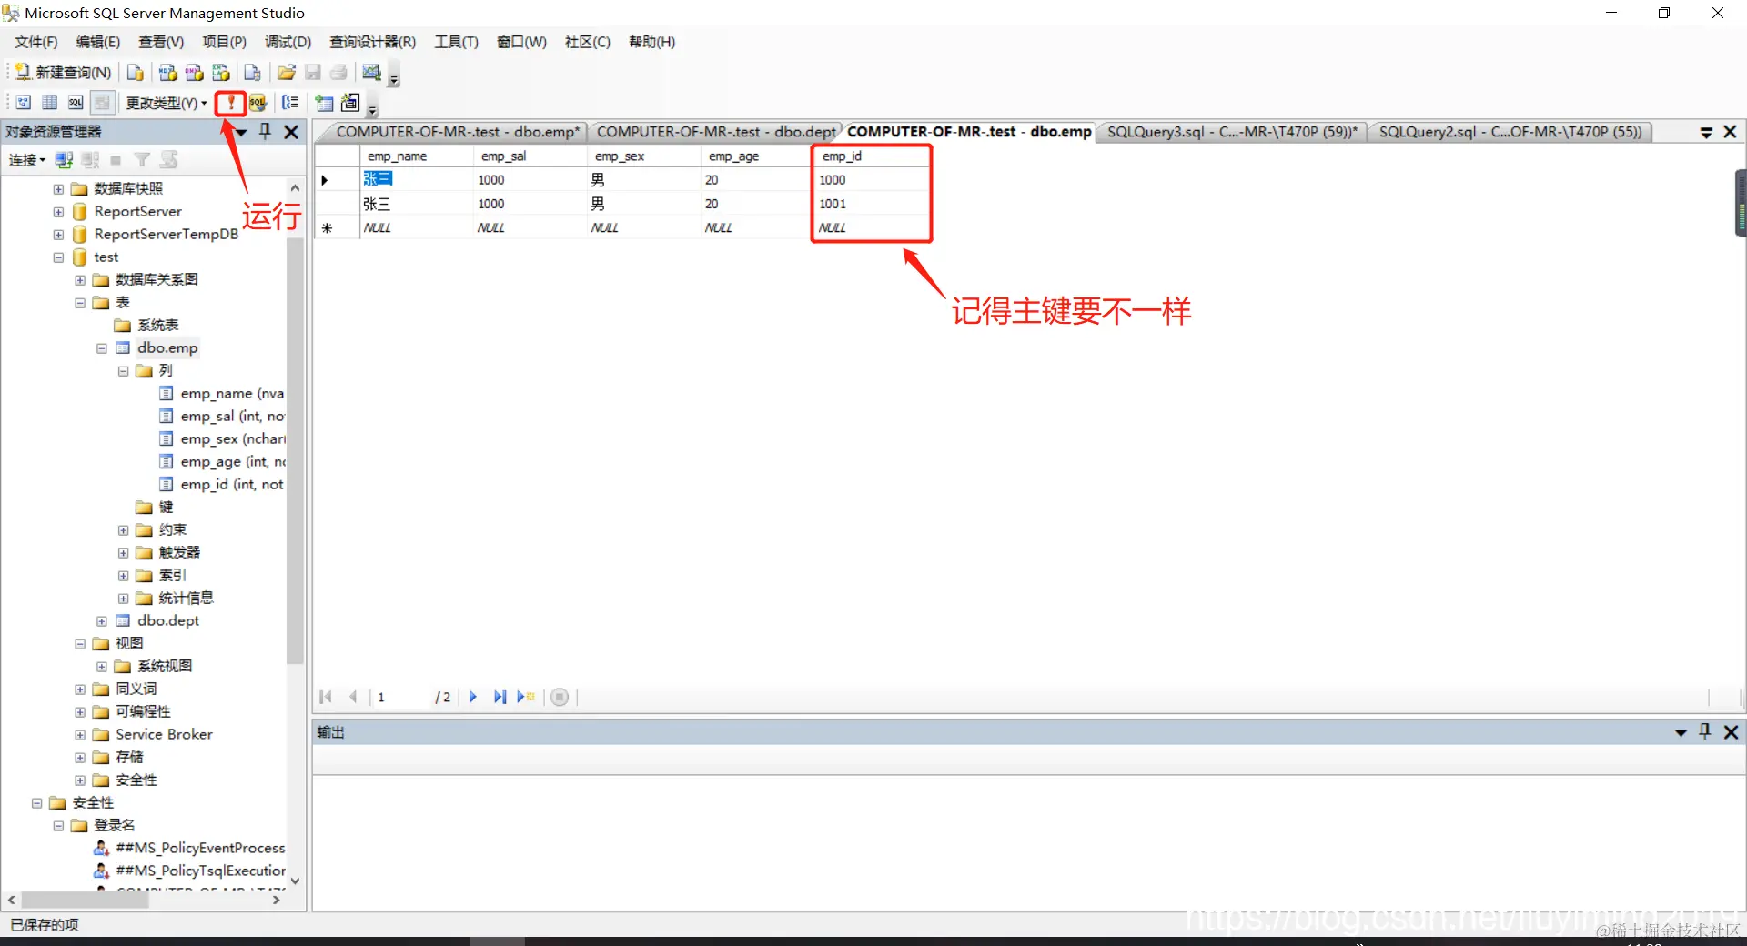Viewport: 1747px width, 946px height.
Task: Open the Connect dropdown in Object Explorer
Action: click(27, 160)
